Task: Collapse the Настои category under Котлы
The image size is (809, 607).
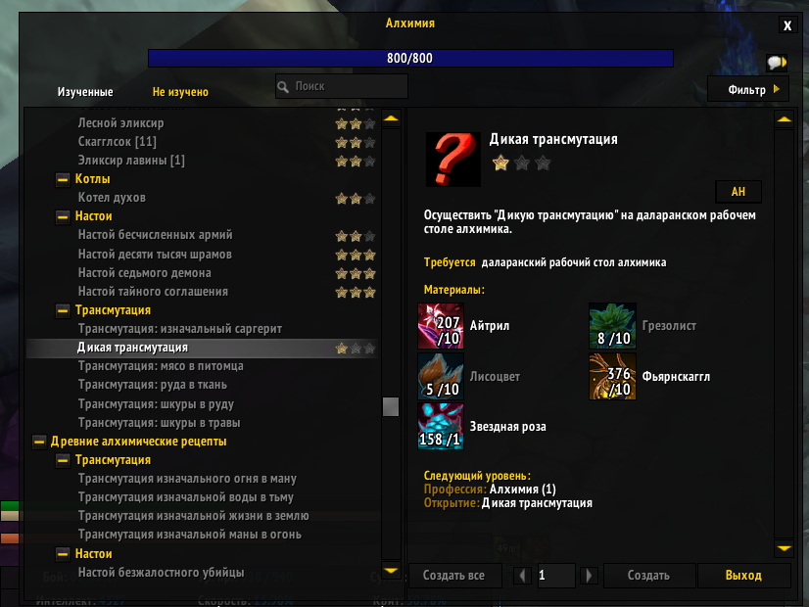Action: point(63,216)
